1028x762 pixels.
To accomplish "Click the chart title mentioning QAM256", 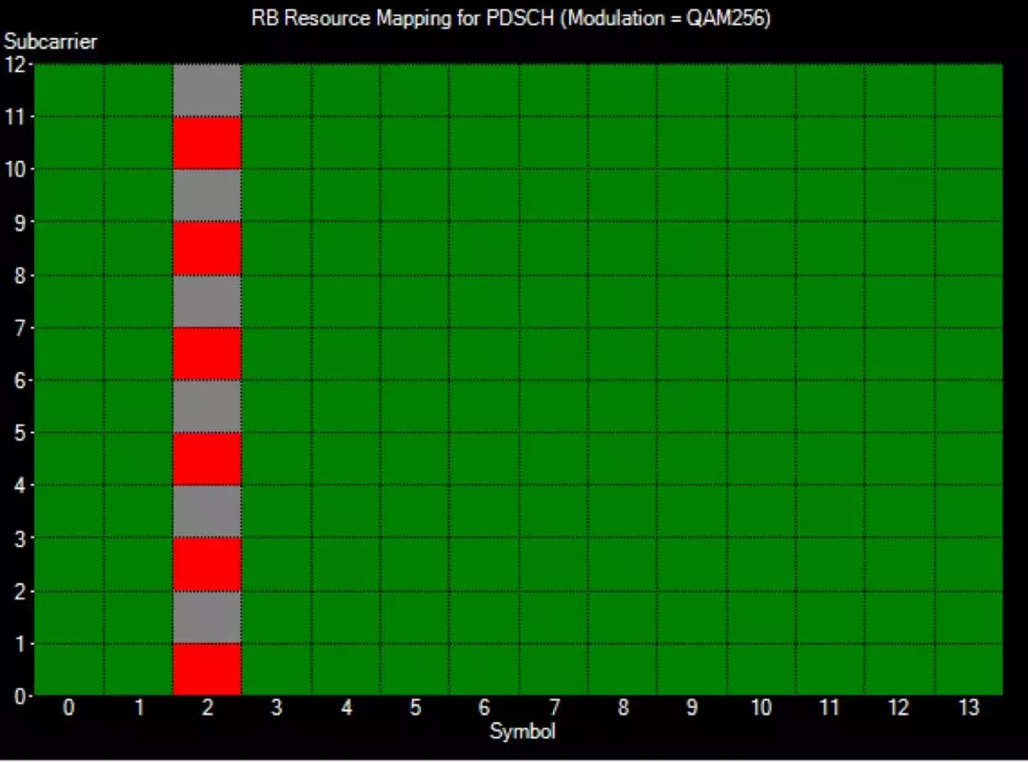I will 510,18.
